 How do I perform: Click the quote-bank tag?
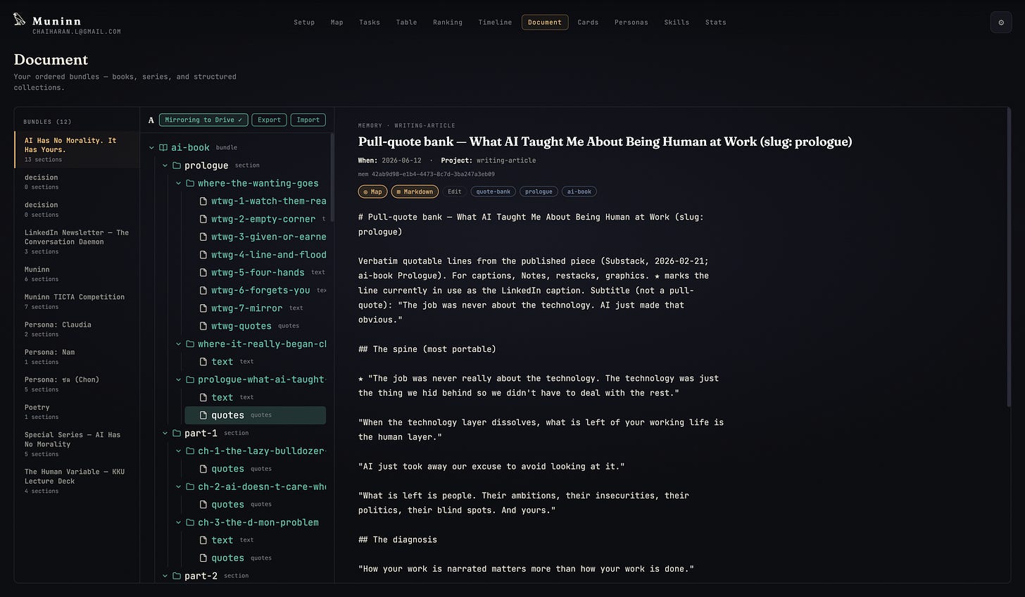pyautogui.click(x=493, y=191)
